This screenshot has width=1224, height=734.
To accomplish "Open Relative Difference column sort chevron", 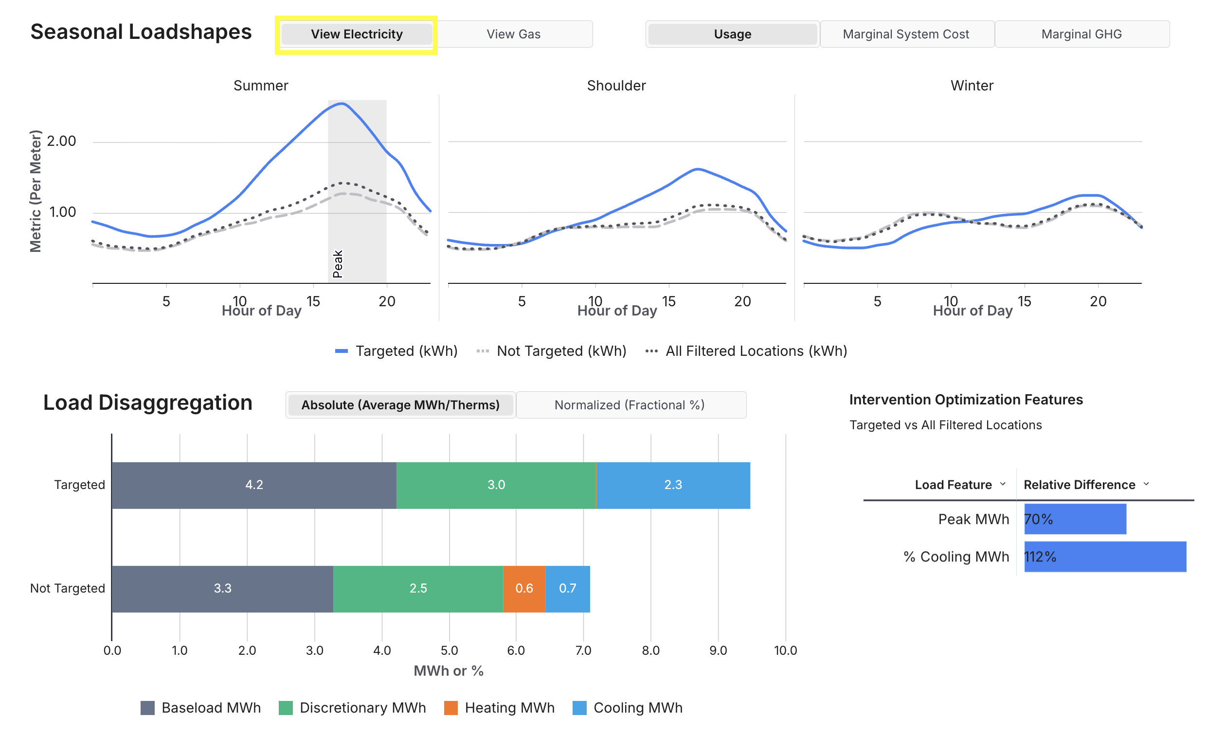I will (1146, 484).
